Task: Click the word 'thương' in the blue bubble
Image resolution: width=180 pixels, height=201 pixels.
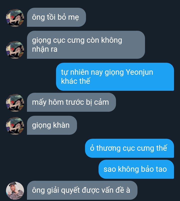Action: pos(108,148)
